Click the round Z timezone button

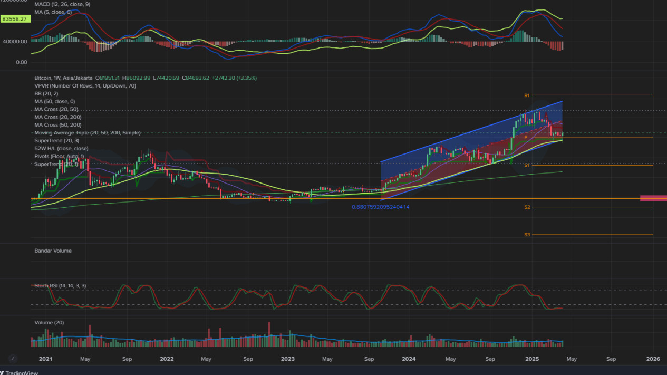coord(13,359)
